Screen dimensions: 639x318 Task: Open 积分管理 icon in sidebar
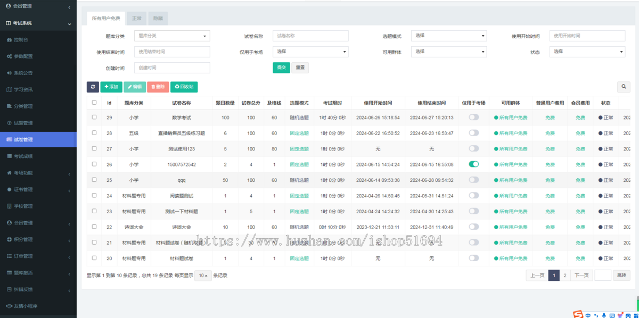click(9, 239)
